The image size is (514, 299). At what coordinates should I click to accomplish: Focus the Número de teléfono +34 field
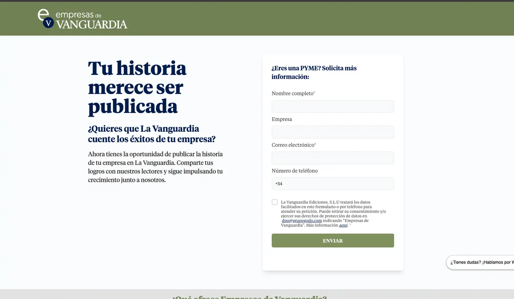(333, 184)
